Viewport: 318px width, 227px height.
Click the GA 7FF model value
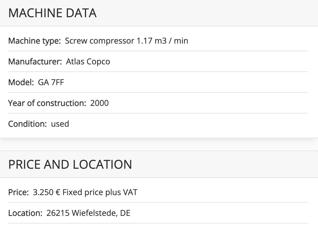click(51, 82)
